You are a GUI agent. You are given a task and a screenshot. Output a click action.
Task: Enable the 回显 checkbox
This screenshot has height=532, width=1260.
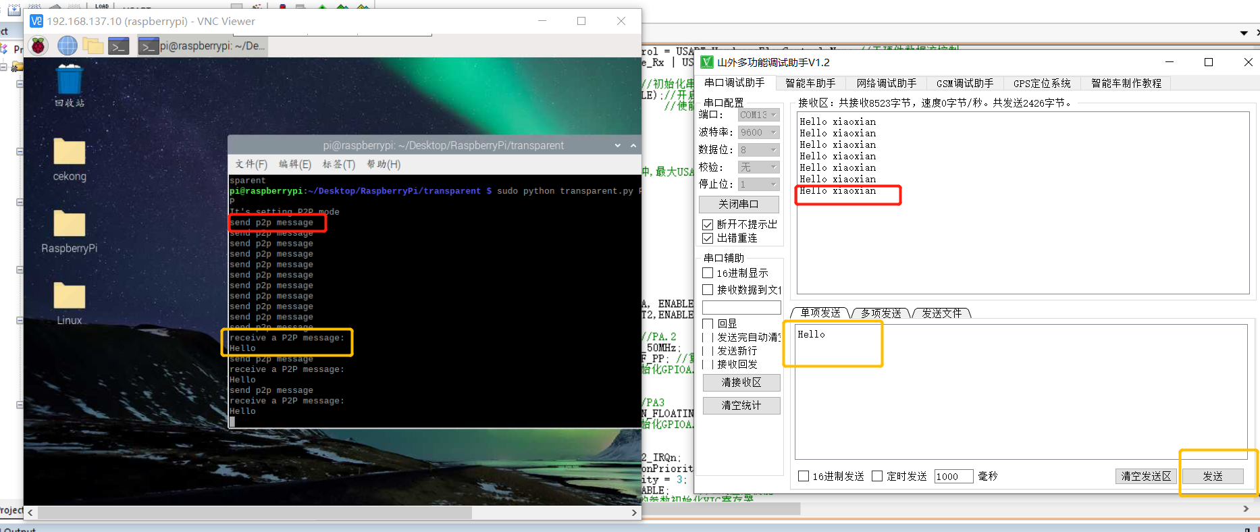(708, 323)
